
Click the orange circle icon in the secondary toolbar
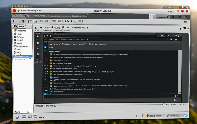(x=63, y=27)
